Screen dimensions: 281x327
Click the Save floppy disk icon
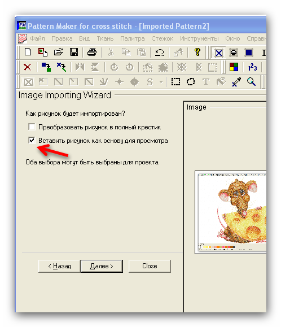coord(74,52)
